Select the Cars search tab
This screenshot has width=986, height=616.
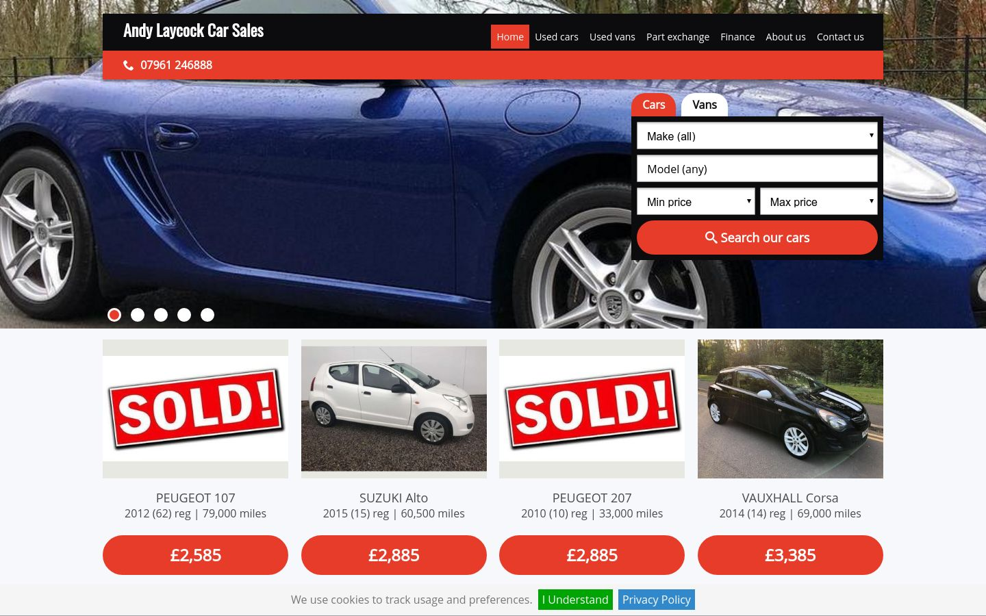pyautogui.click(x=653, y=105)
